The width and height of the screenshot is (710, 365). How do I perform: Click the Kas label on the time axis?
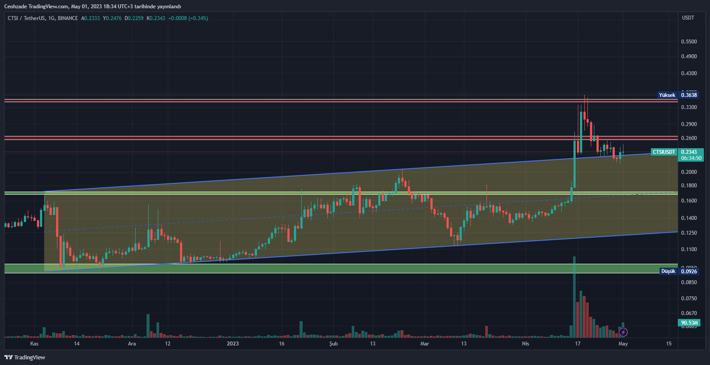pos(34,344)
